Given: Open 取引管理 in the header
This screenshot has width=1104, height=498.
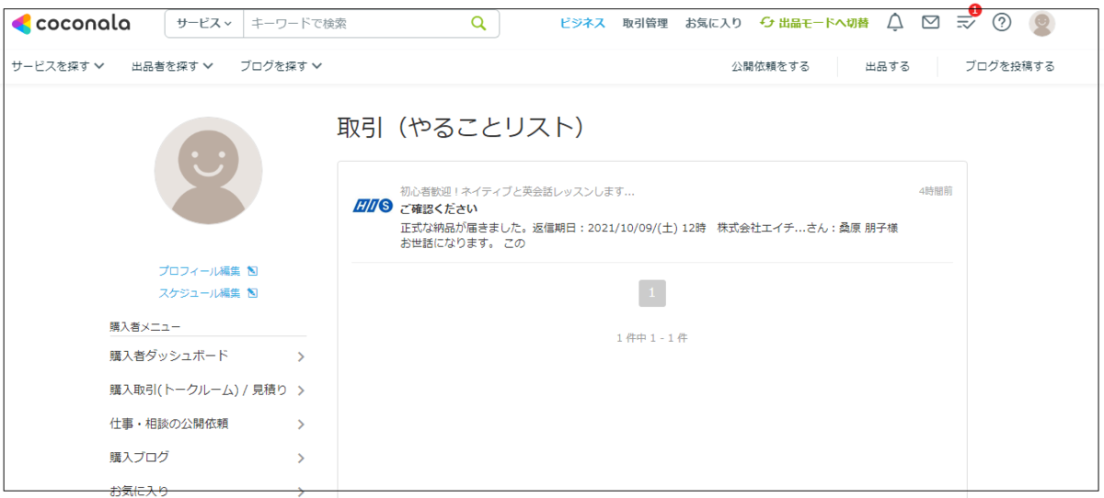Looking at the screenshot, I should click(x=645, y=23).
